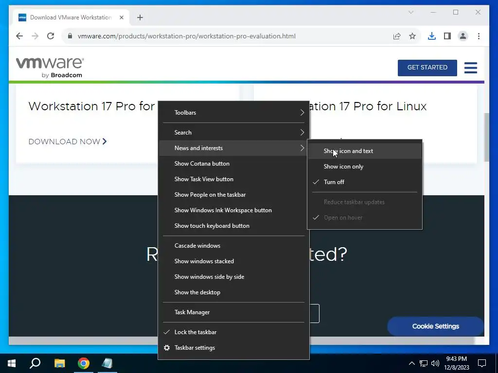Toggle Show People on the taskbar

234,195
